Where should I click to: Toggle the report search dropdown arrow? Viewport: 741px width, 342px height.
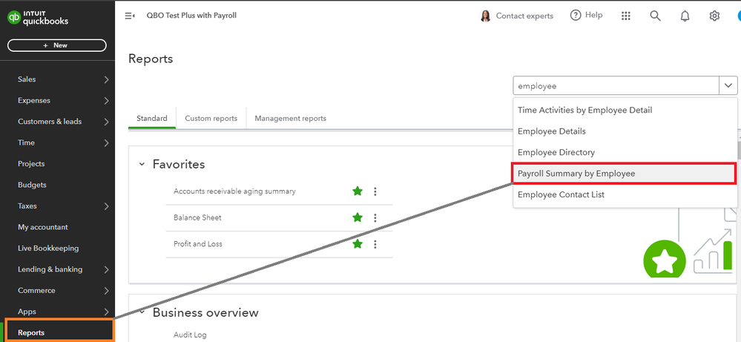(x=728, y=86)
